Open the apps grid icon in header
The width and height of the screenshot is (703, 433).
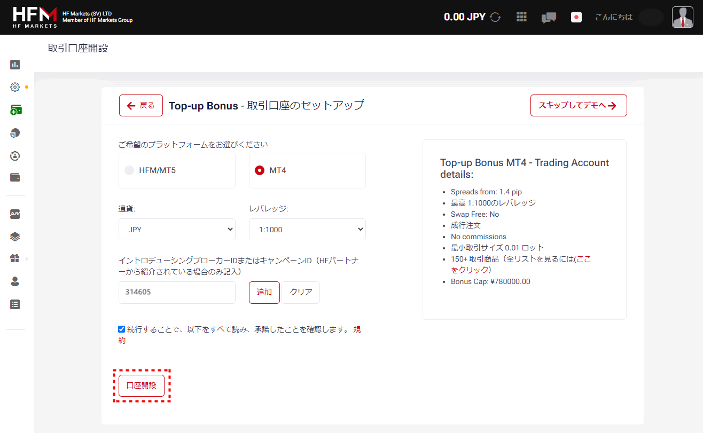tap(521, 17)
